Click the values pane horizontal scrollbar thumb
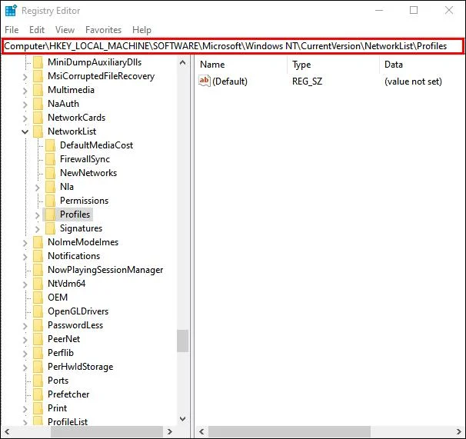Viewport: 466px width, 439px height. point(289,431)
